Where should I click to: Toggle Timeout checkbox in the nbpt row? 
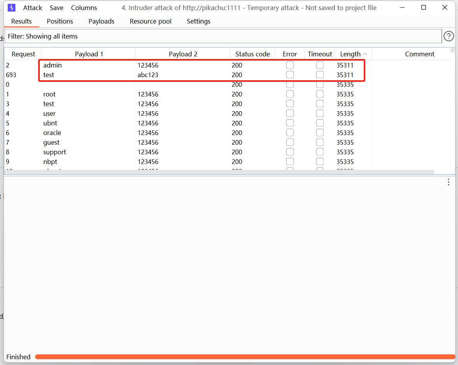[x=320, y=161]
